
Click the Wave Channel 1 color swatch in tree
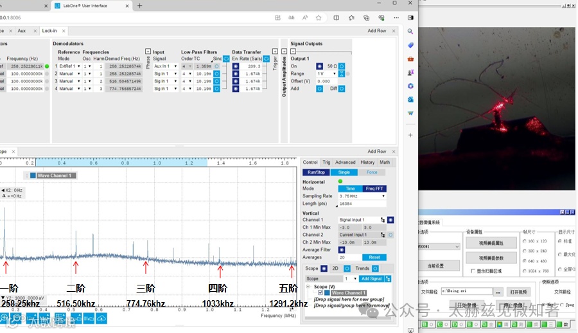pos(327,292)
